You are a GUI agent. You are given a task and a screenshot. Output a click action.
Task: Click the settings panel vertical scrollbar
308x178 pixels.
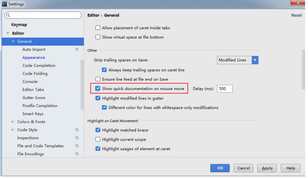pos(303,70)
